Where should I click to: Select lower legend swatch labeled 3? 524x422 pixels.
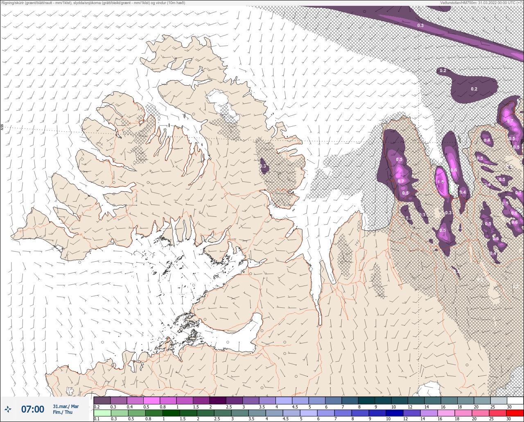[240, 413]
